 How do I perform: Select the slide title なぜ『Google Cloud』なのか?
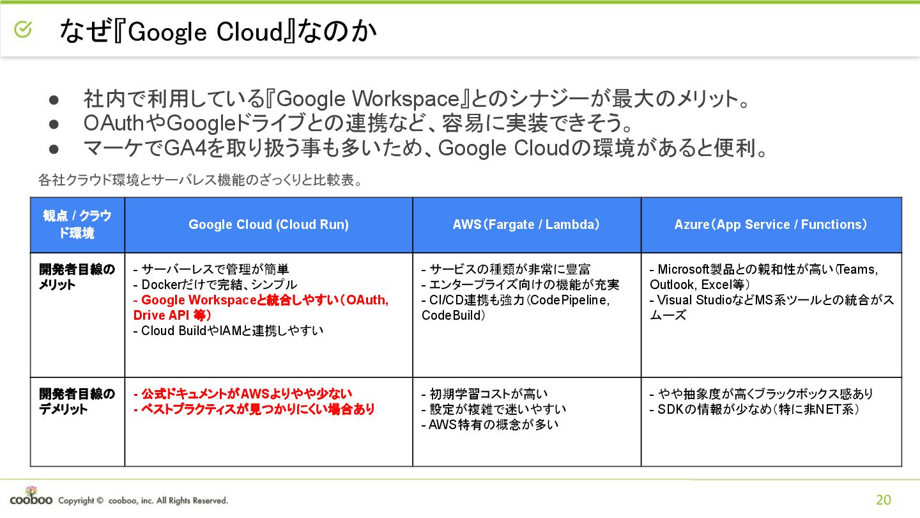pyautogui.click(x=218, y=31)
